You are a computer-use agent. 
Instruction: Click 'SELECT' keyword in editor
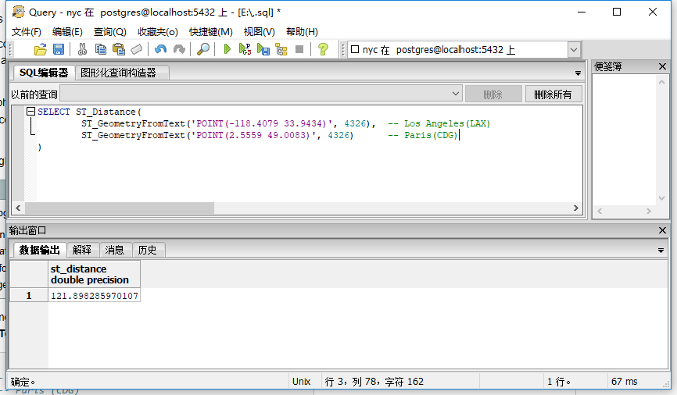click(x=53, y=112)
